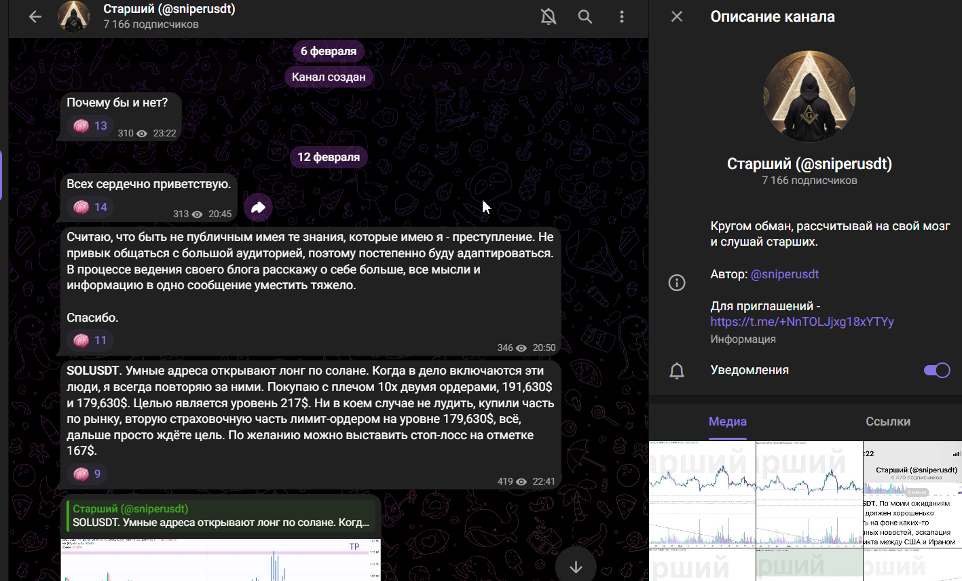Screen dimensions: 962x581
Task: Switch to the Ссылки tab
Action: [887, 421]
